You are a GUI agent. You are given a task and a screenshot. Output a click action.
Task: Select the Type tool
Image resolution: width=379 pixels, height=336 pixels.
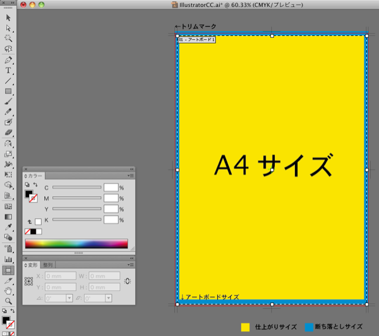[x=9, y=70]
